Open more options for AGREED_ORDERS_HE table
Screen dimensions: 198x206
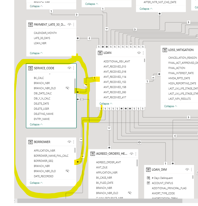[136, 154]
